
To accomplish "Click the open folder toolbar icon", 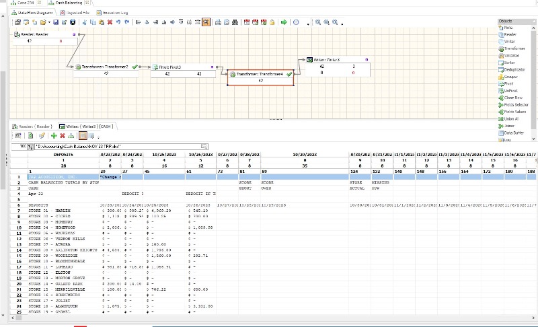I will coord(43,22).
